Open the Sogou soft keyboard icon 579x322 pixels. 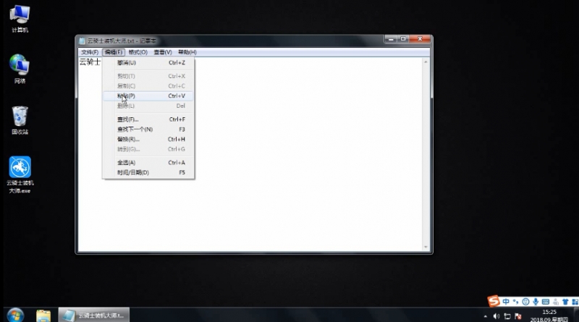pyautogui.click(x=546, y=302)
